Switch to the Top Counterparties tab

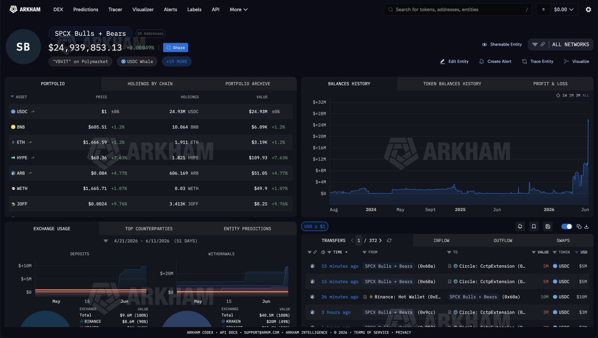click(x=149, y=229)
